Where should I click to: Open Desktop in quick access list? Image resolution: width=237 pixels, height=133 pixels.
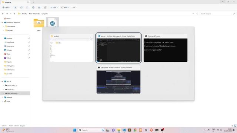(x=8, y=38)
